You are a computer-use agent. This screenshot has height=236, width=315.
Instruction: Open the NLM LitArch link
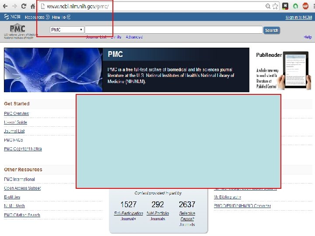pyautogui.click(x=14, y=206)
